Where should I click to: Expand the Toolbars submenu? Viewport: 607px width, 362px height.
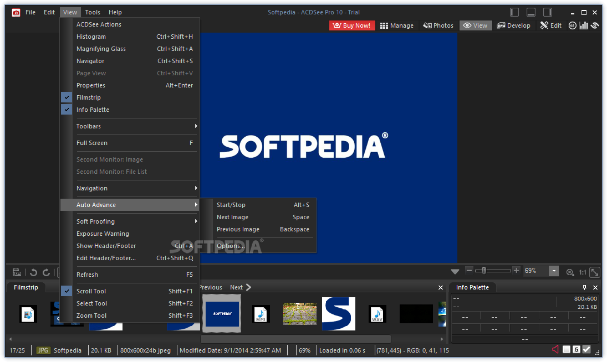pyautogui.click(x=130, y=126)
